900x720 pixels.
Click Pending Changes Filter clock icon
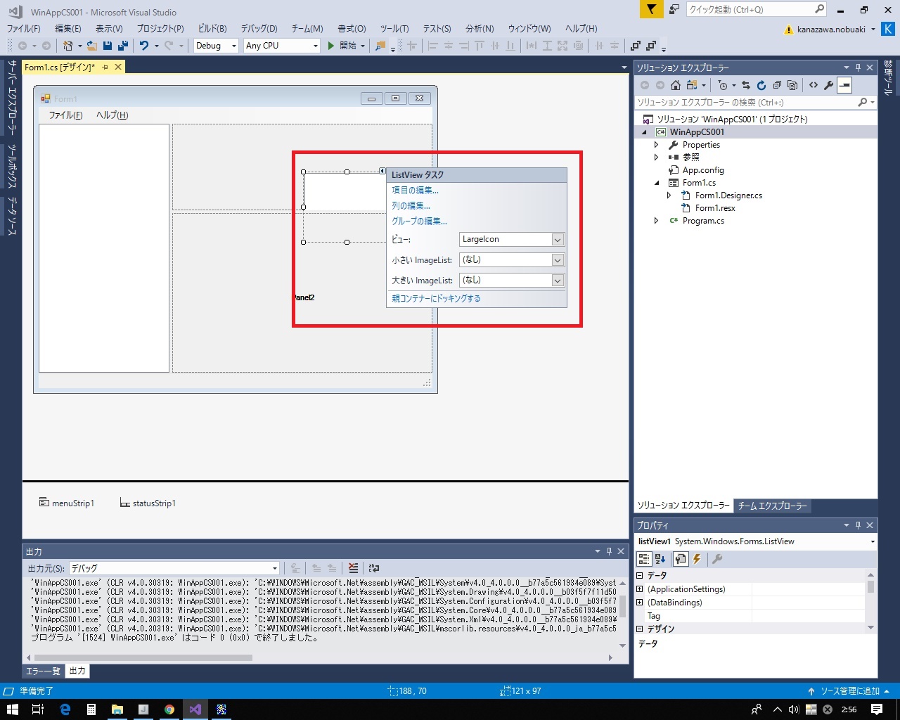tap(723, 85)
